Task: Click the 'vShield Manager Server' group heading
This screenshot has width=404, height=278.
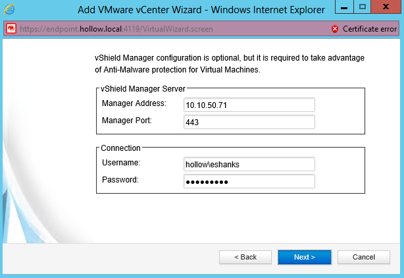Action: (143, 88)
